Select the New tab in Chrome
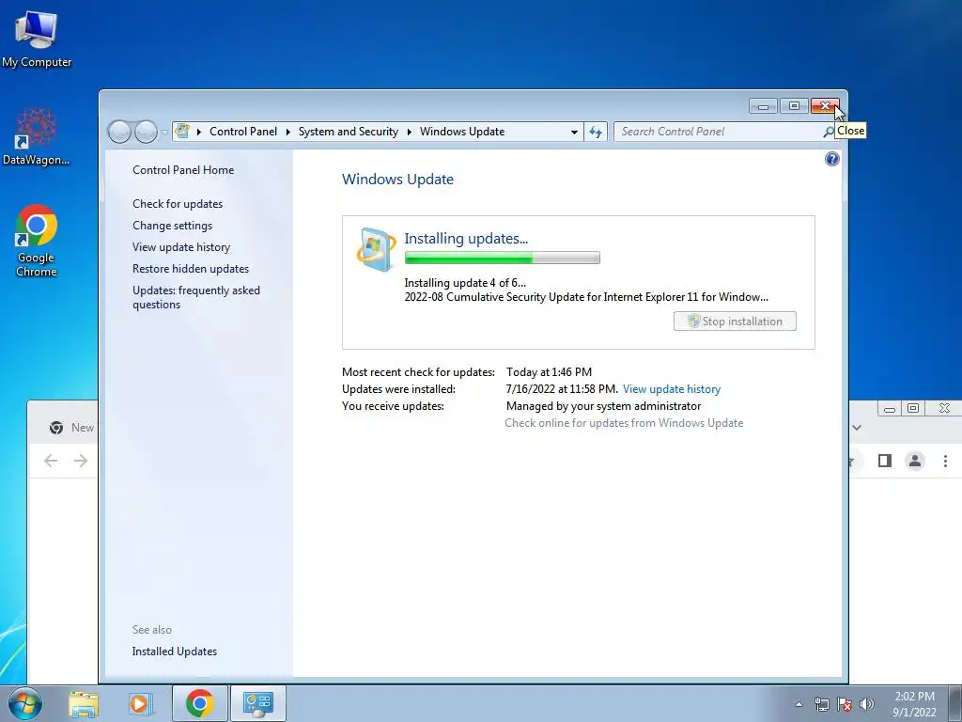The height and width of the screenshot is (722, 962). pos(70,428)
